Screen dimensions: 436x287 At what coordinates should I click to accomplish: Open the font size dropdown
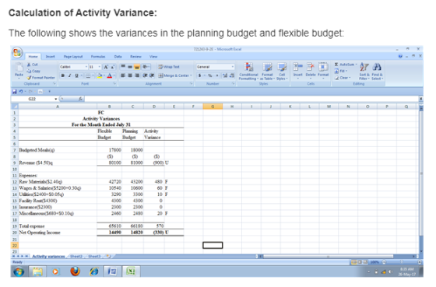point(100,67)
